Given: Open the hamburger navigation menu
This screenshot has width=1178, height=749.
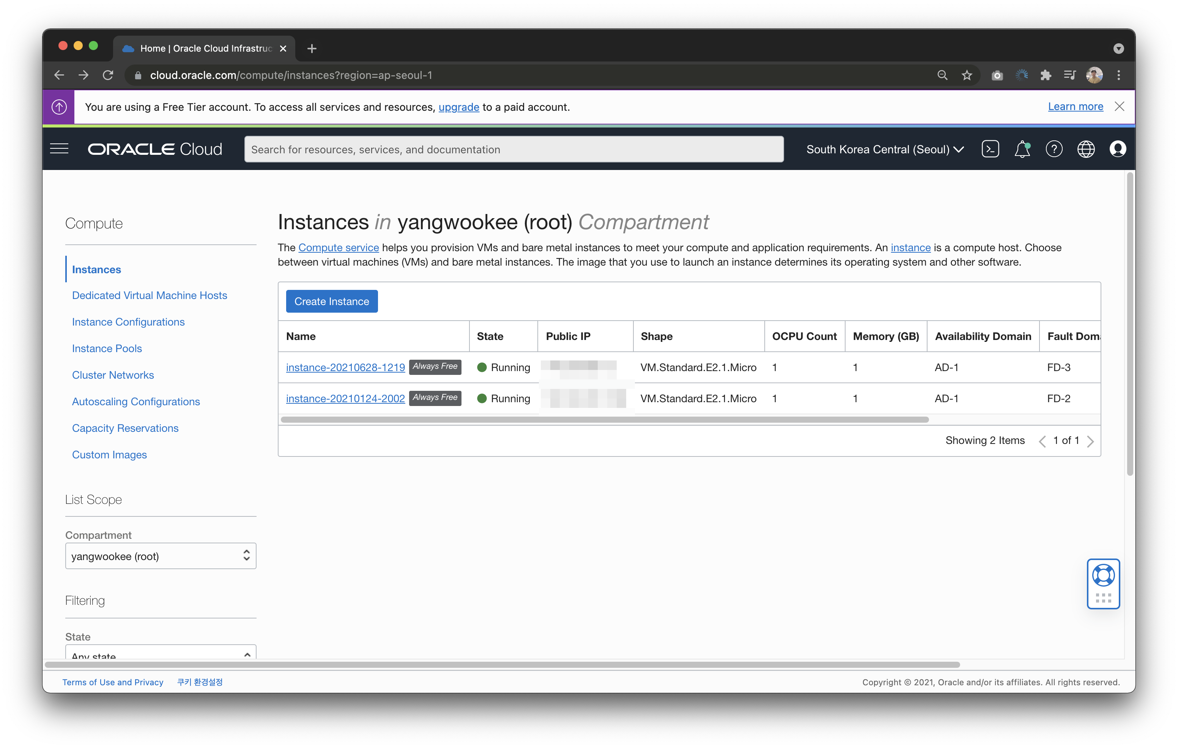Looking at the screenshot, I should 59,149.
